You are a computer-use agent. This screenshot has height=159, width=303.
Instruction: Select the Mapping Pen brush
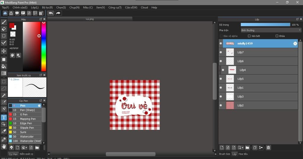click(25, 119)
